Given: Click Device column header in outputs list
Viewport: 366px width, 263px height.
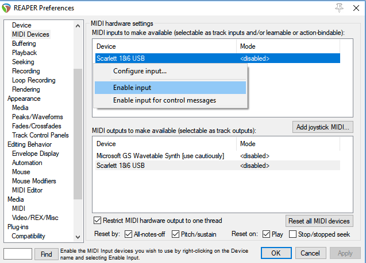Looking at the screenshot, I should point(165,144).
